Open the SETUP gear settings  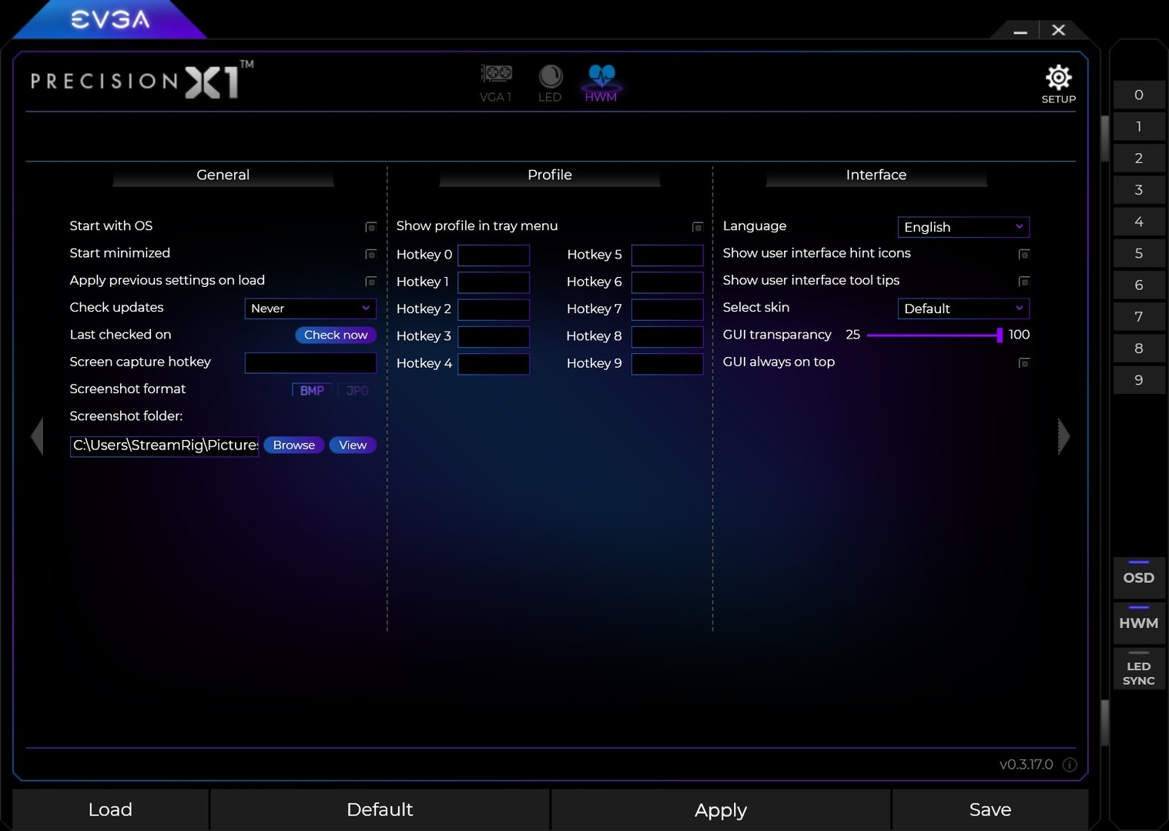pos(1058,78)
